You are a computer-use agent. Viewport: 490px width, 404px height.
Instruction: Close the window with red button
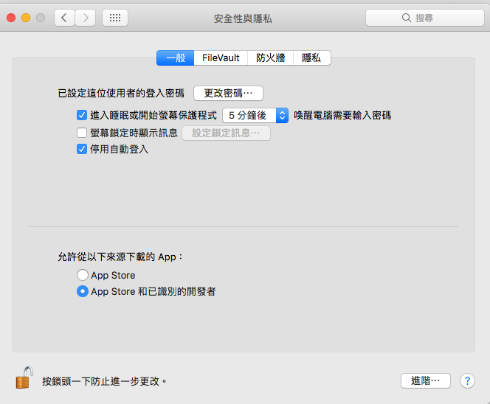coord(11,18)
